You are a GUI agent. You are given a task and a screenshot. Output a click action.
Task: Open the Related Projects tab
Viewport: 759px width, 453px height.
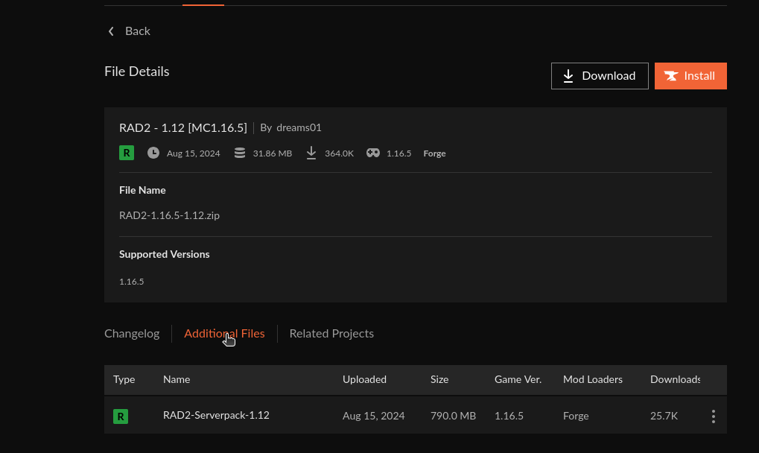[331, 334]
